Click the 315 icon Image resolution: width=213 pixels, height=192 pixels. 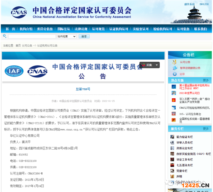point(174,114)
